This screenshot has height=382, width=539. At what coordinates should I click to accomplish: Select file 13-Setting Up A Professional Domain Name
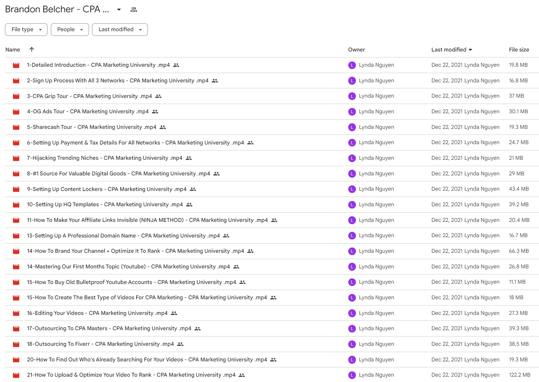click(x=123, y=236)
